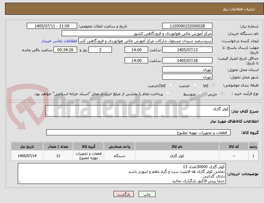
Task: Click the چاپ (print) button
Action: click(147, 194)
